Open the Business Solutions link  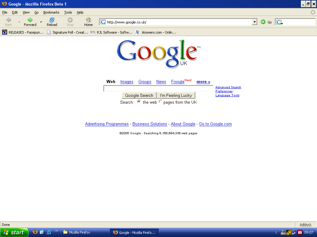pyautogui.click(x=150, y=124)
